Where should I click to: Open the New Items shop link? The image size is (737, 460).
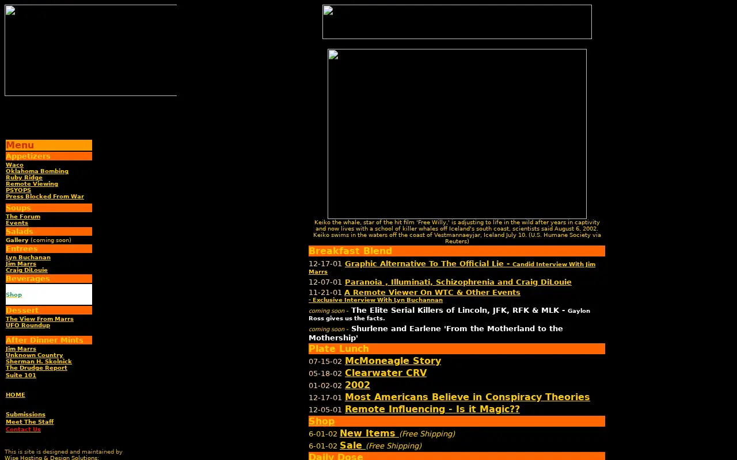tap(368, 434)
